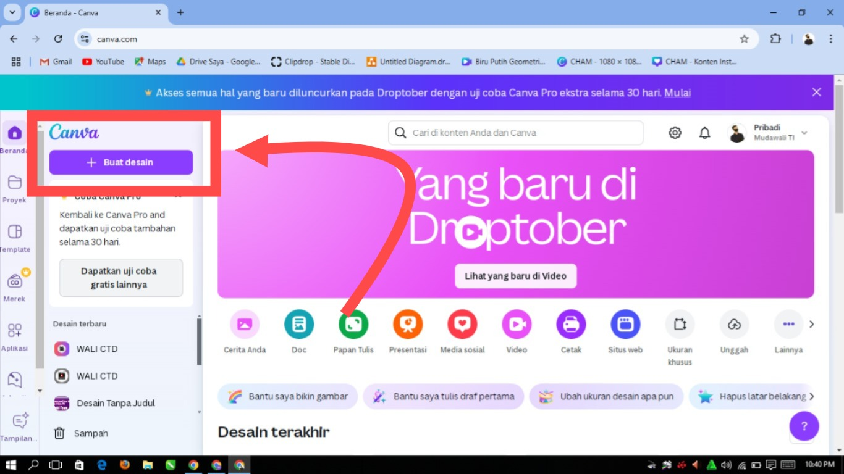Open the Chrome tab search dropdown
This screenshot has width=844, height=474.
pos(12,12)
